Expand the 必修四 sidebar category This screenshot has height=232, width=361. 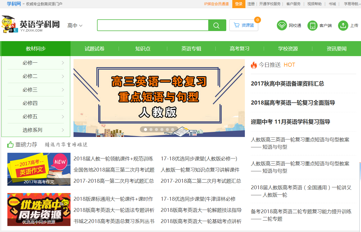pos(36,103)
